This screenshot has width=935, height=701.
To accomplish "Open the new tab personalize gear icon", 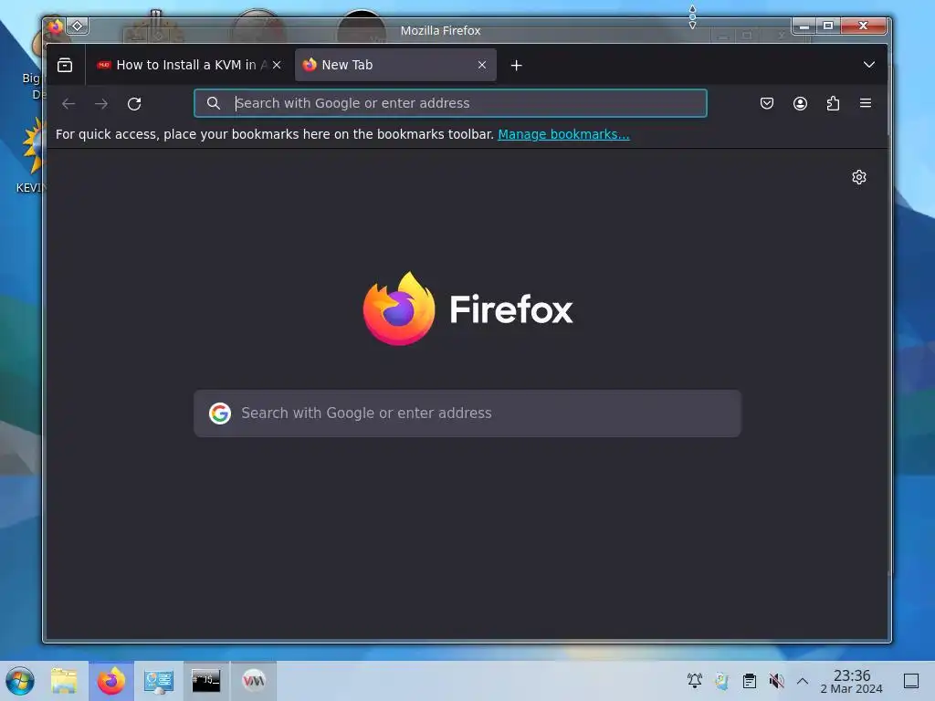I will (859, 177).
